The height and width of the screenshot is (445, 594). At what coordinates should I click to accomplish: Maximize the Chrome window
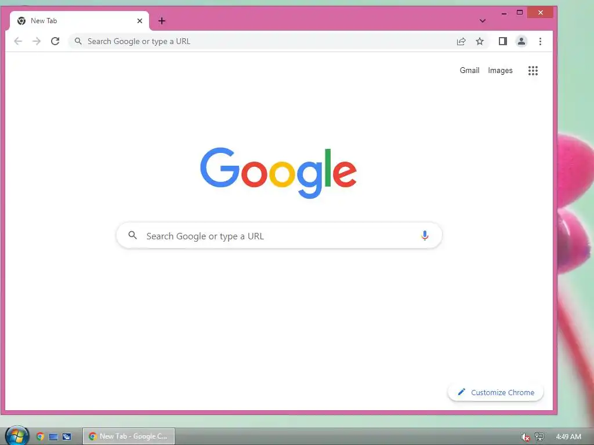pos(520,13)
